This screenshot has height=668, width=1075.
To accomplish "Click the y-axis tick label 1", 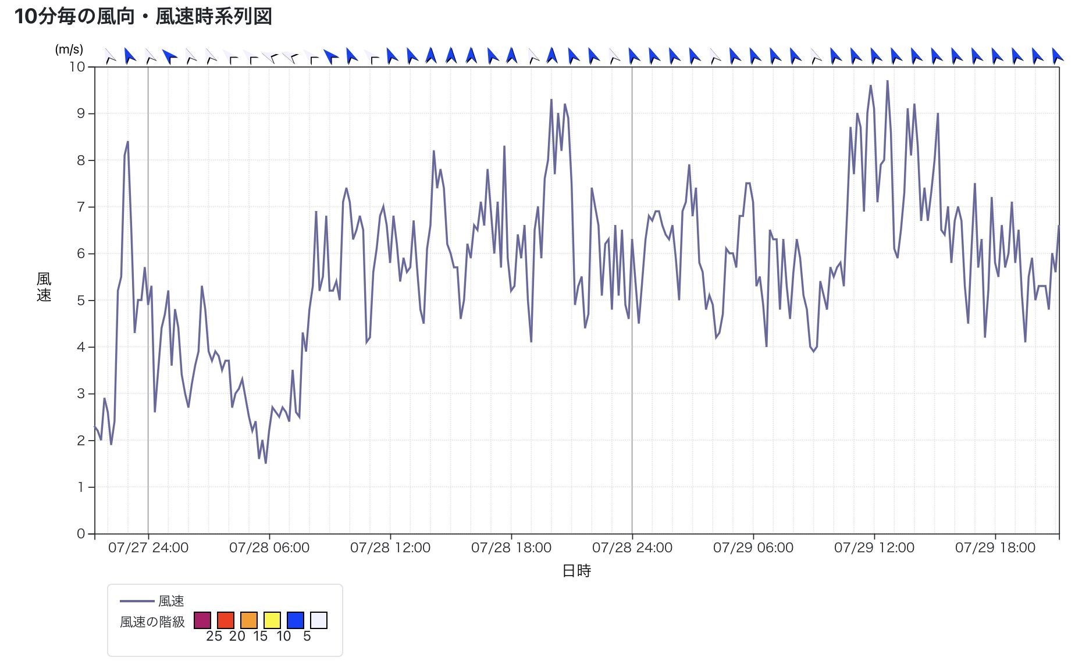I will click(x=81, y=487).
